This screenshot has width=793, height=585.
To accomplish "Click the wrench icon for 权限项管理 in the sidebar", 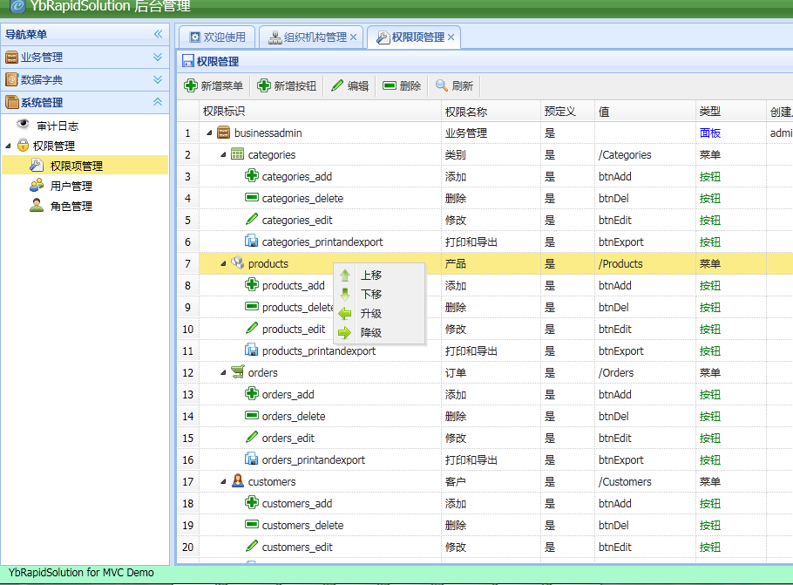I will click(37, 165).
